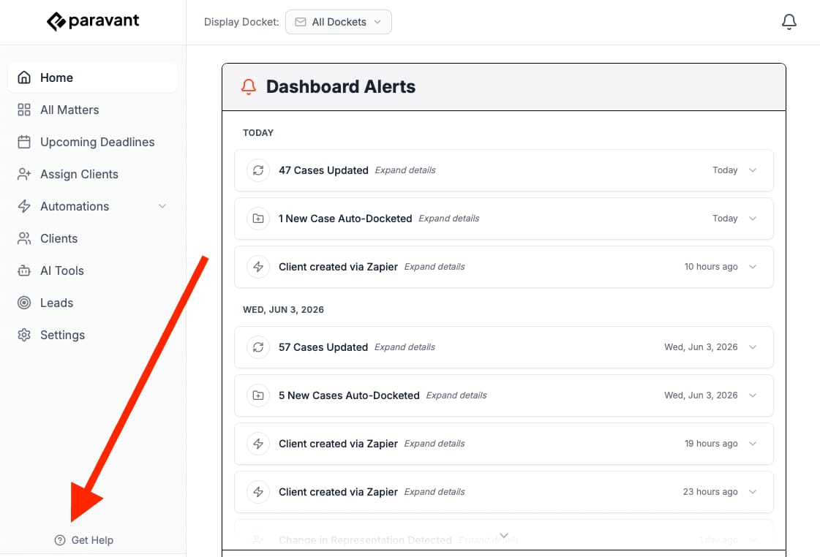Click lightning icon on the 19 hours ago alert
The image size is (820, 557).
point(258,444)
